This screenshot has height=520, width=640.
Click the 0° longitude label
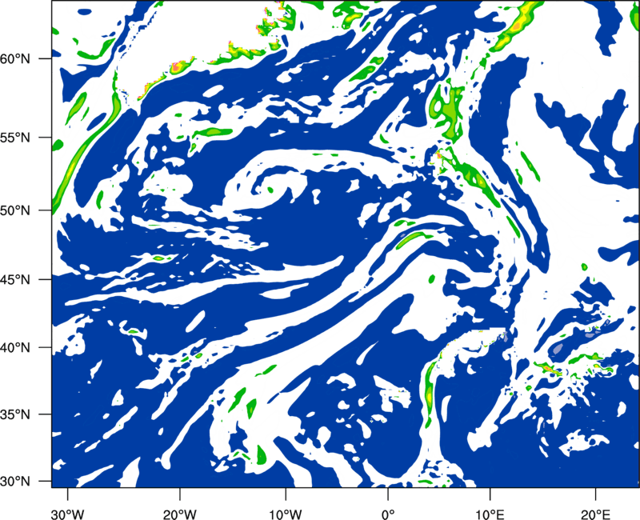pos(388,514)
